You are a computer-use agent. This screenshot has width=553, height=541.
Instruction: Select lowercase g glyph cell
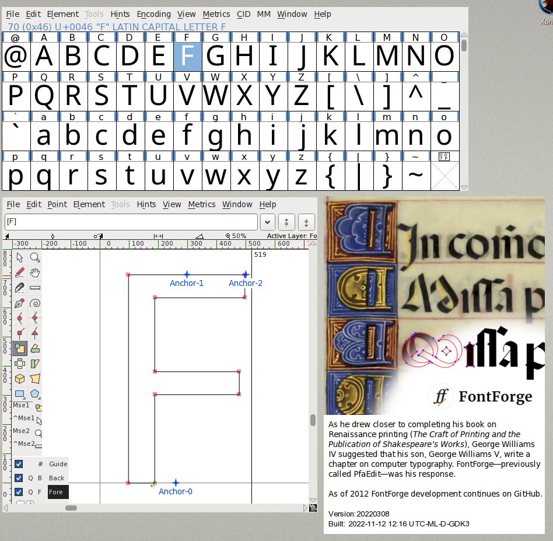click(215, 136)
